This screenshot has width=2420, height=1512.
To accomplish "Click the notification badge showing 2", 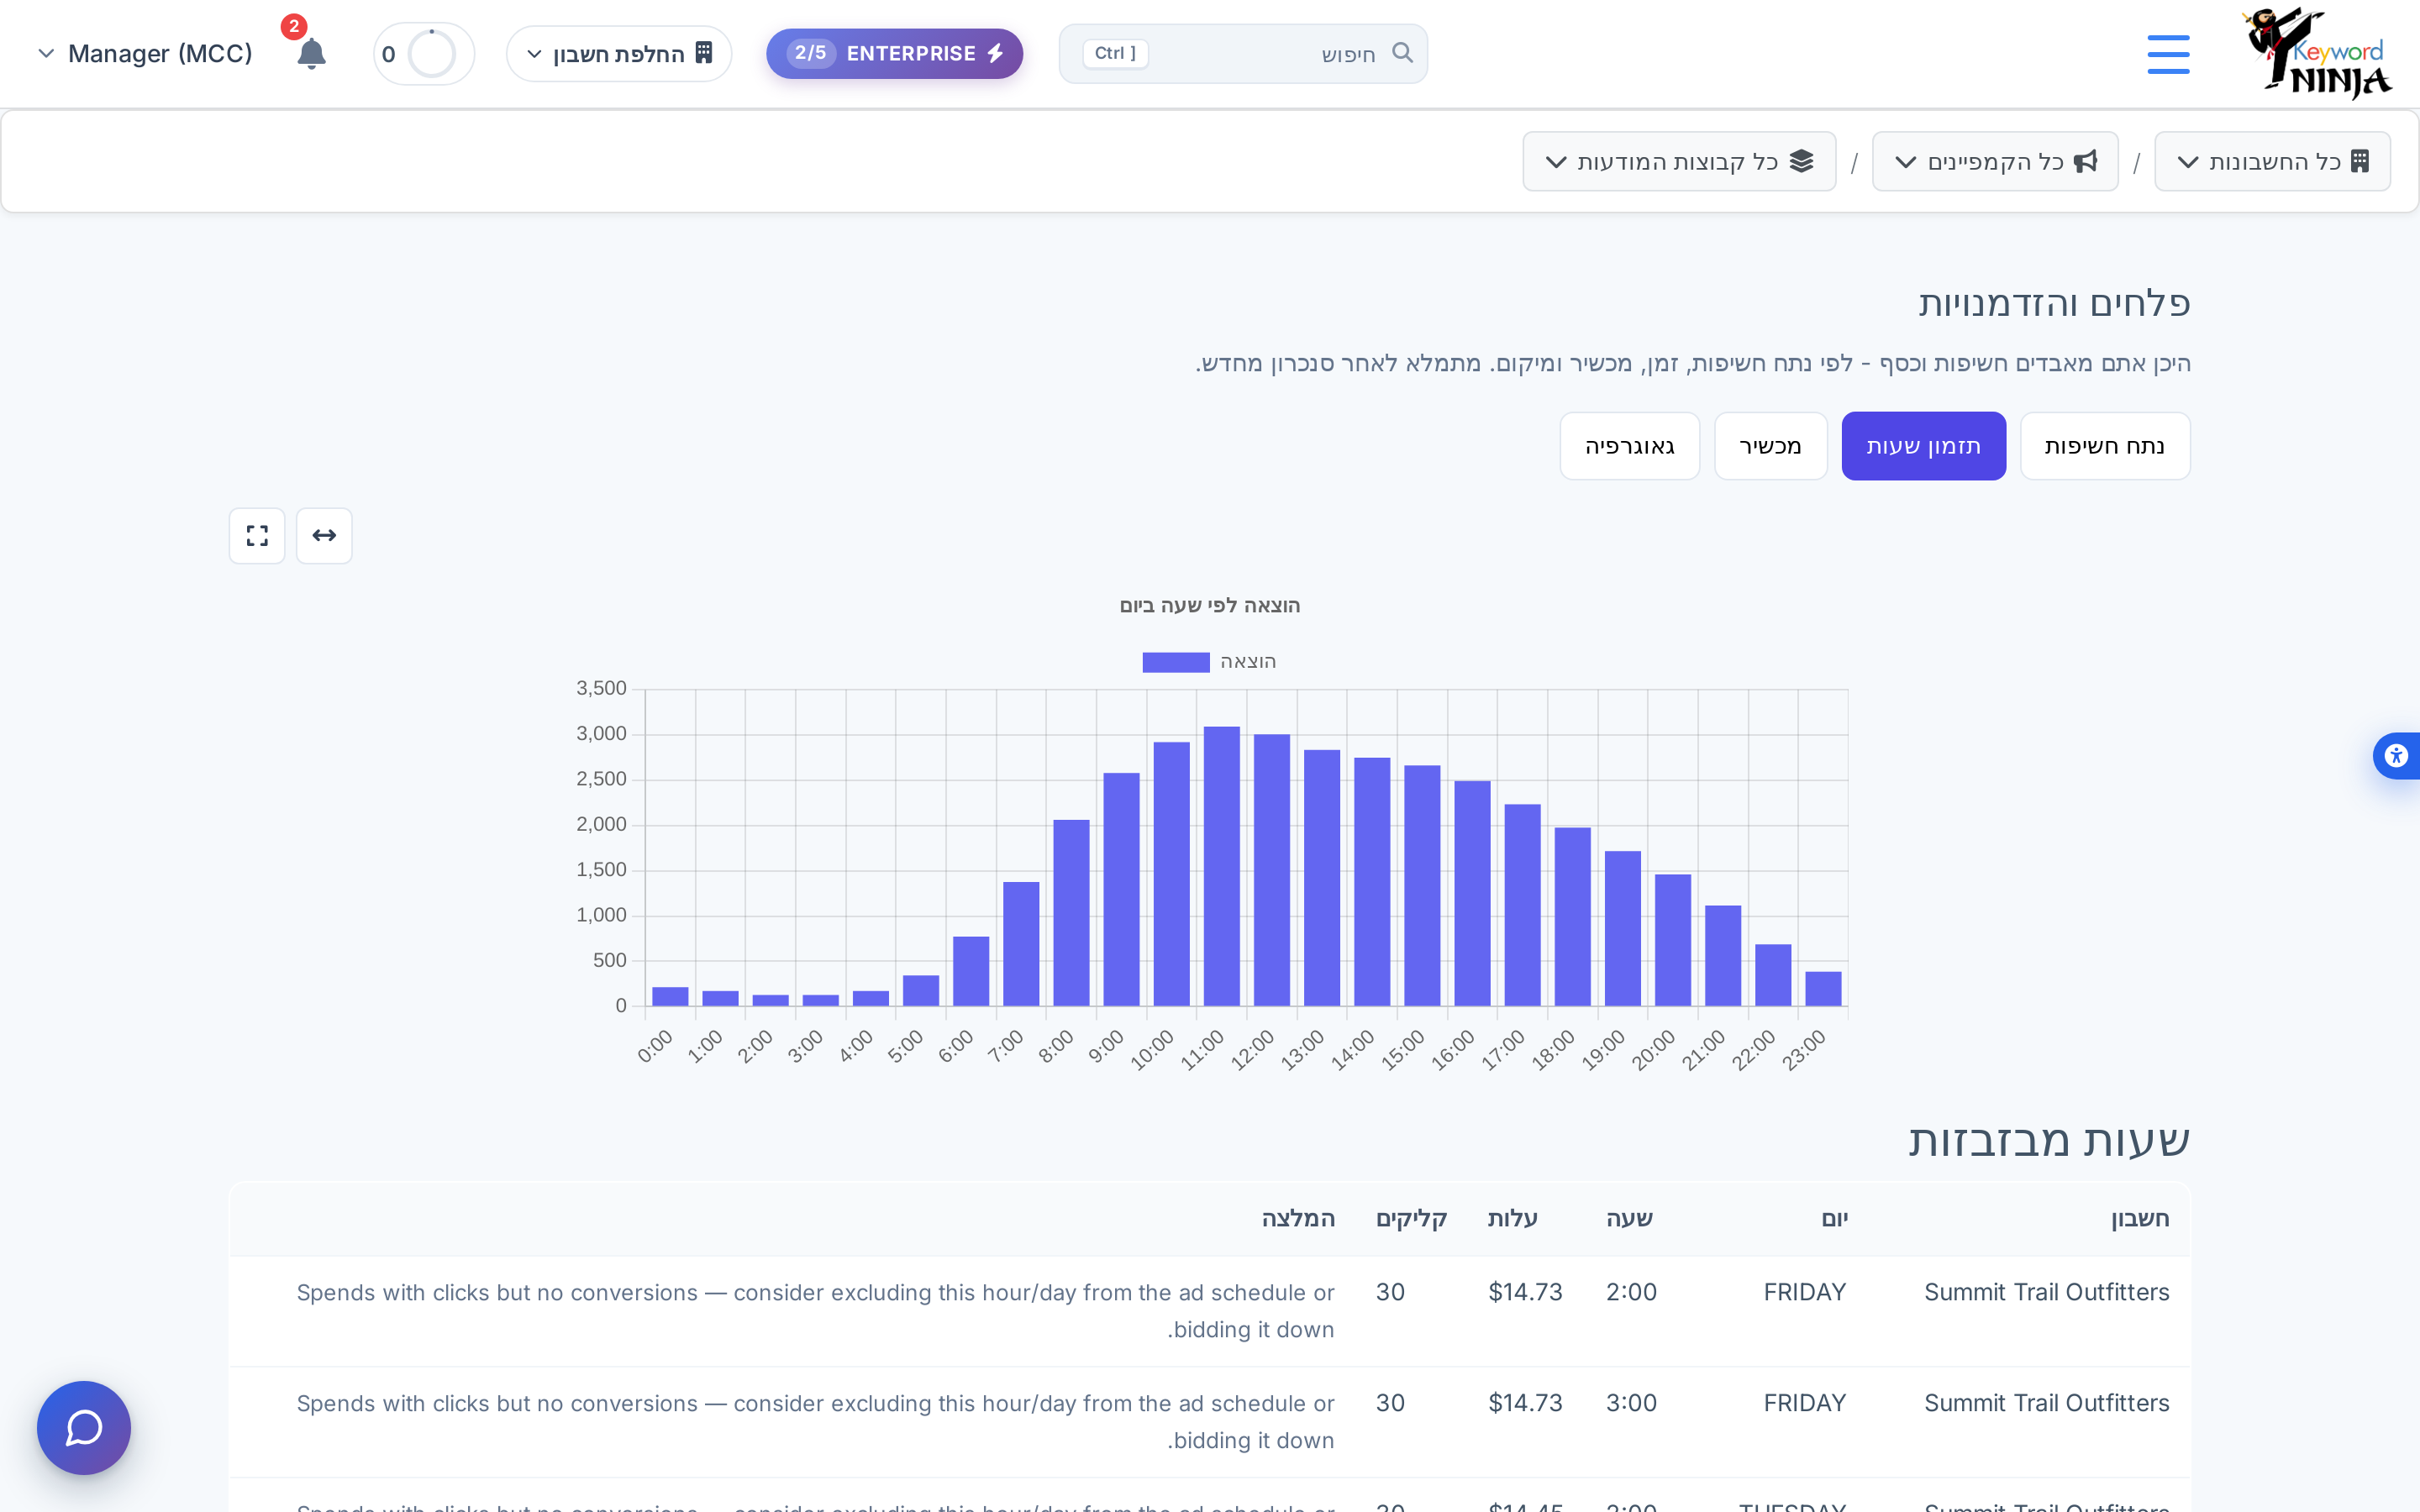I will (x=293, y=27).
